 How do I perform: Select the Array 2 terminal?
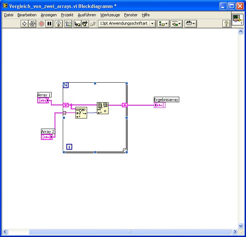click(47, 137)
